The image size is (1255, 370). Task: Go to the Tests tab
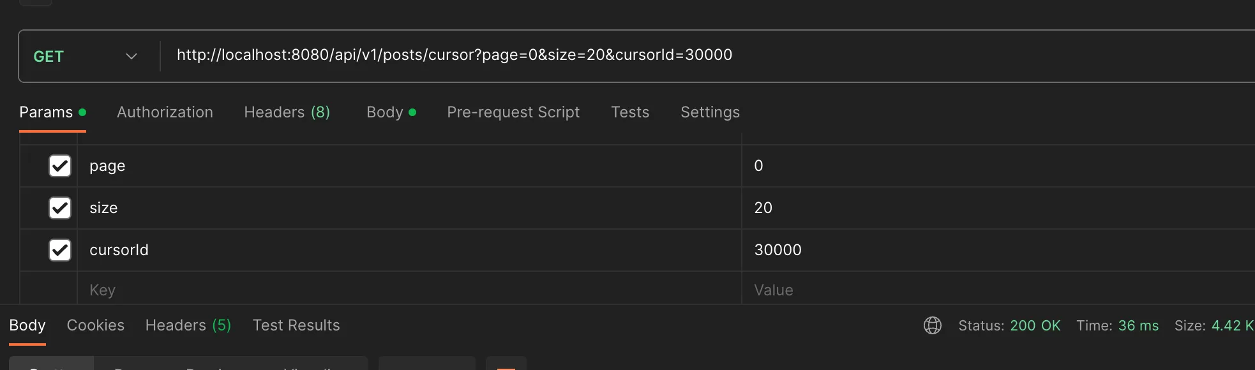[630, 112]
